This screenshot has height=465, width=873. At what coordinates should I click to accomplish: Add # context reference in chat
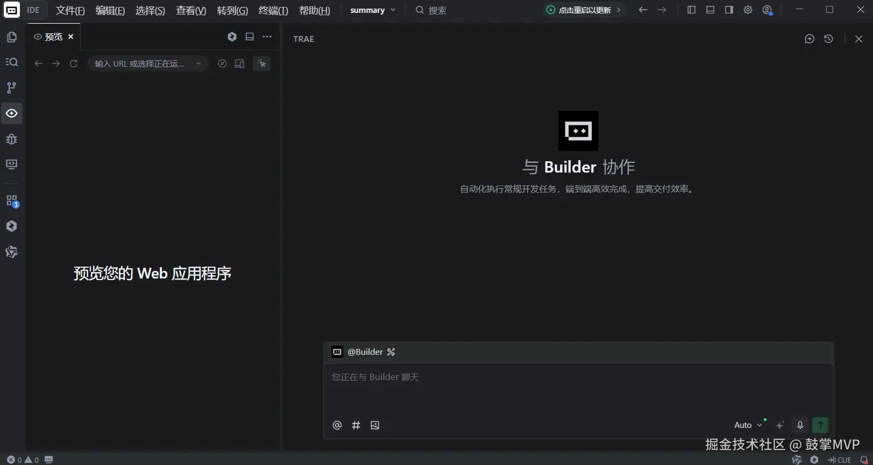[356, 425]
